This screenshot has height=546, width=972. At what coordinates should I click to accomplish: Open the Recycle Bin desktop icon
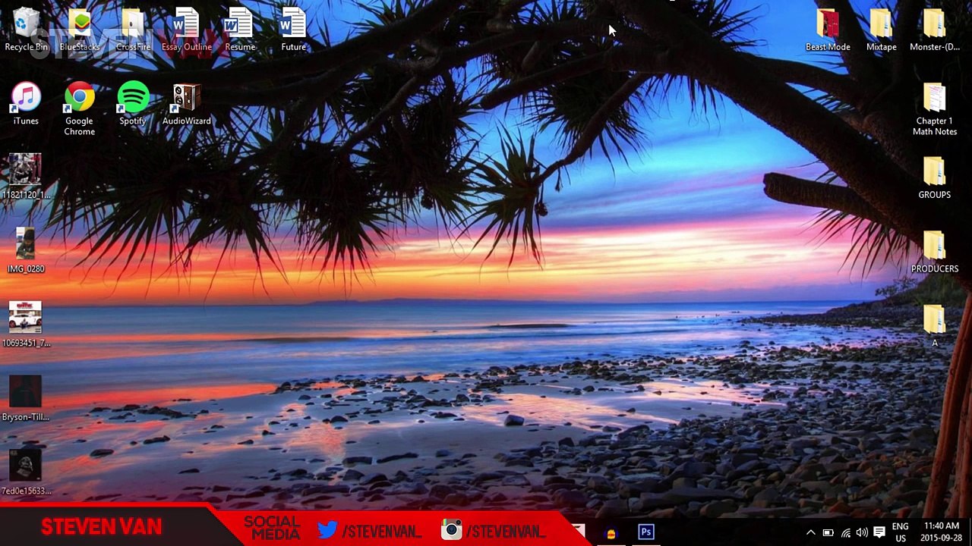pos(26,30)
